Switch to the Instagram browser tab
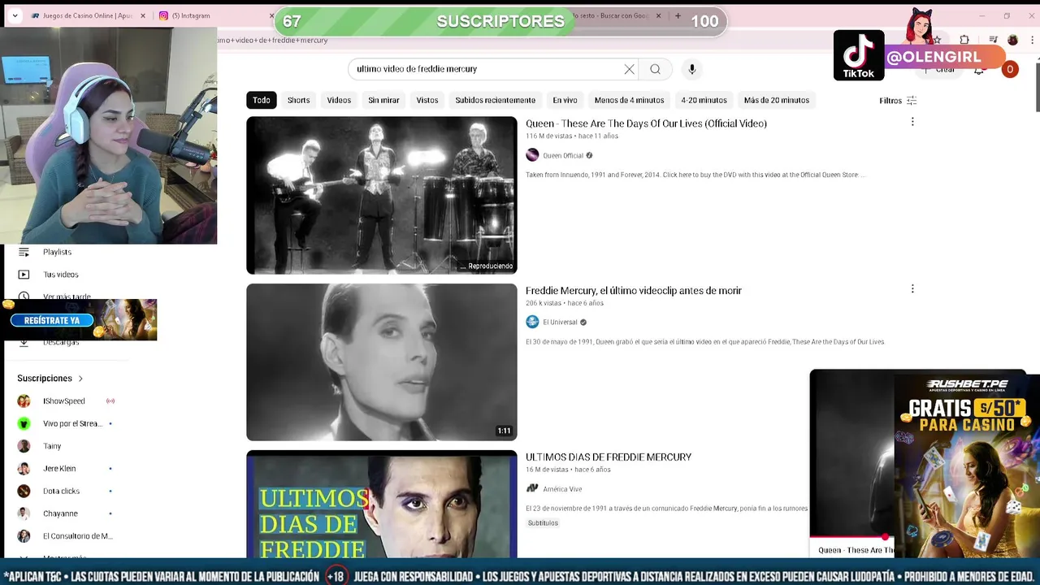Image resolution: width=1040 pixels, height=585 pixels. tap(191, 15)
